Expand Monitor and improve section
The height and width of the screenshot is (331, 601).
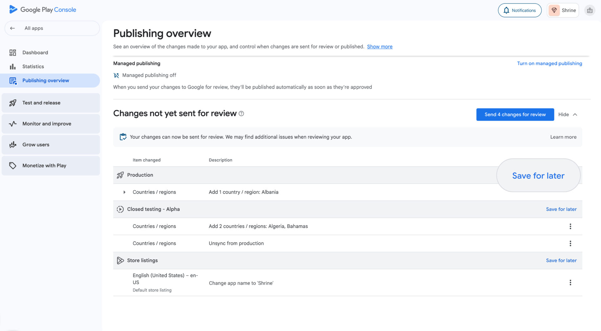coord(51,124)
